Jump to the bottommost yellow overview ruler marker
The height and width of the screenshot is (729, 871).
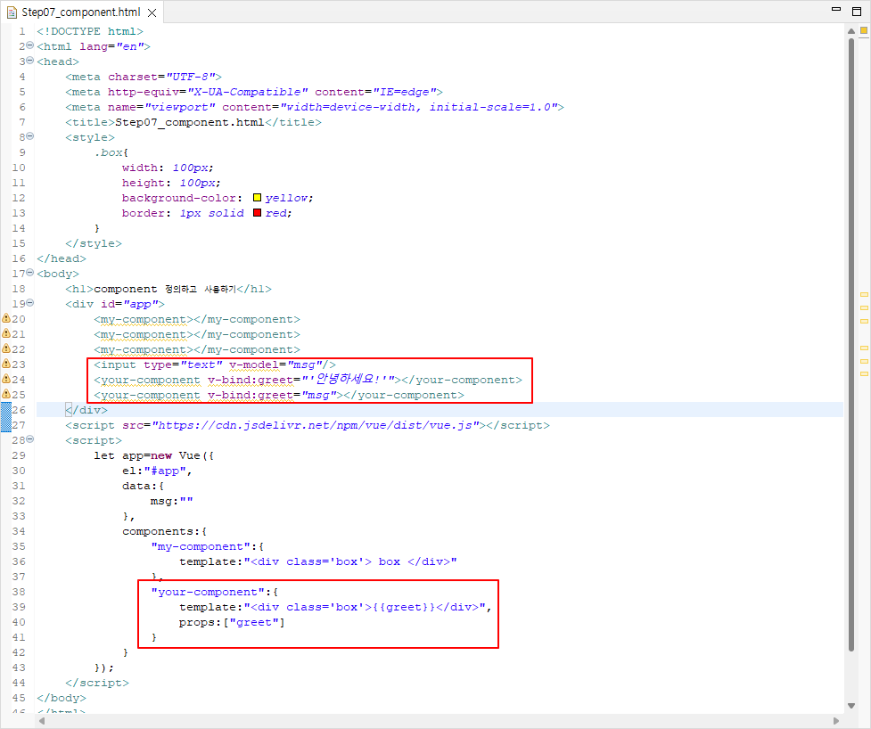click(x=864, y=374)
